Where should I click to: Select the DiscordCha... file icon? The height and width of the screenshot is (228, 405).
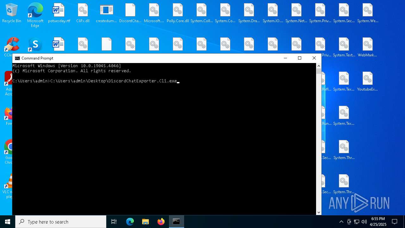pyautogui.click(x=130, y=13)
